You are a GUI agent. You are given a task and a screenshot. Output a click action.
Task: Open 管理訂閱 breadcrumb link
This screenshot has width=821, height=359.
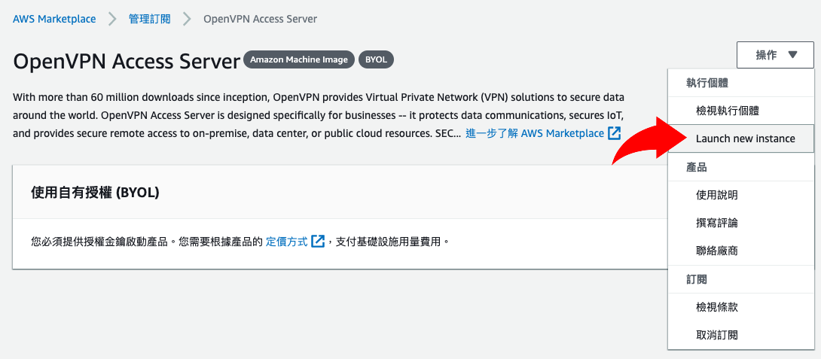coord(150,20)
